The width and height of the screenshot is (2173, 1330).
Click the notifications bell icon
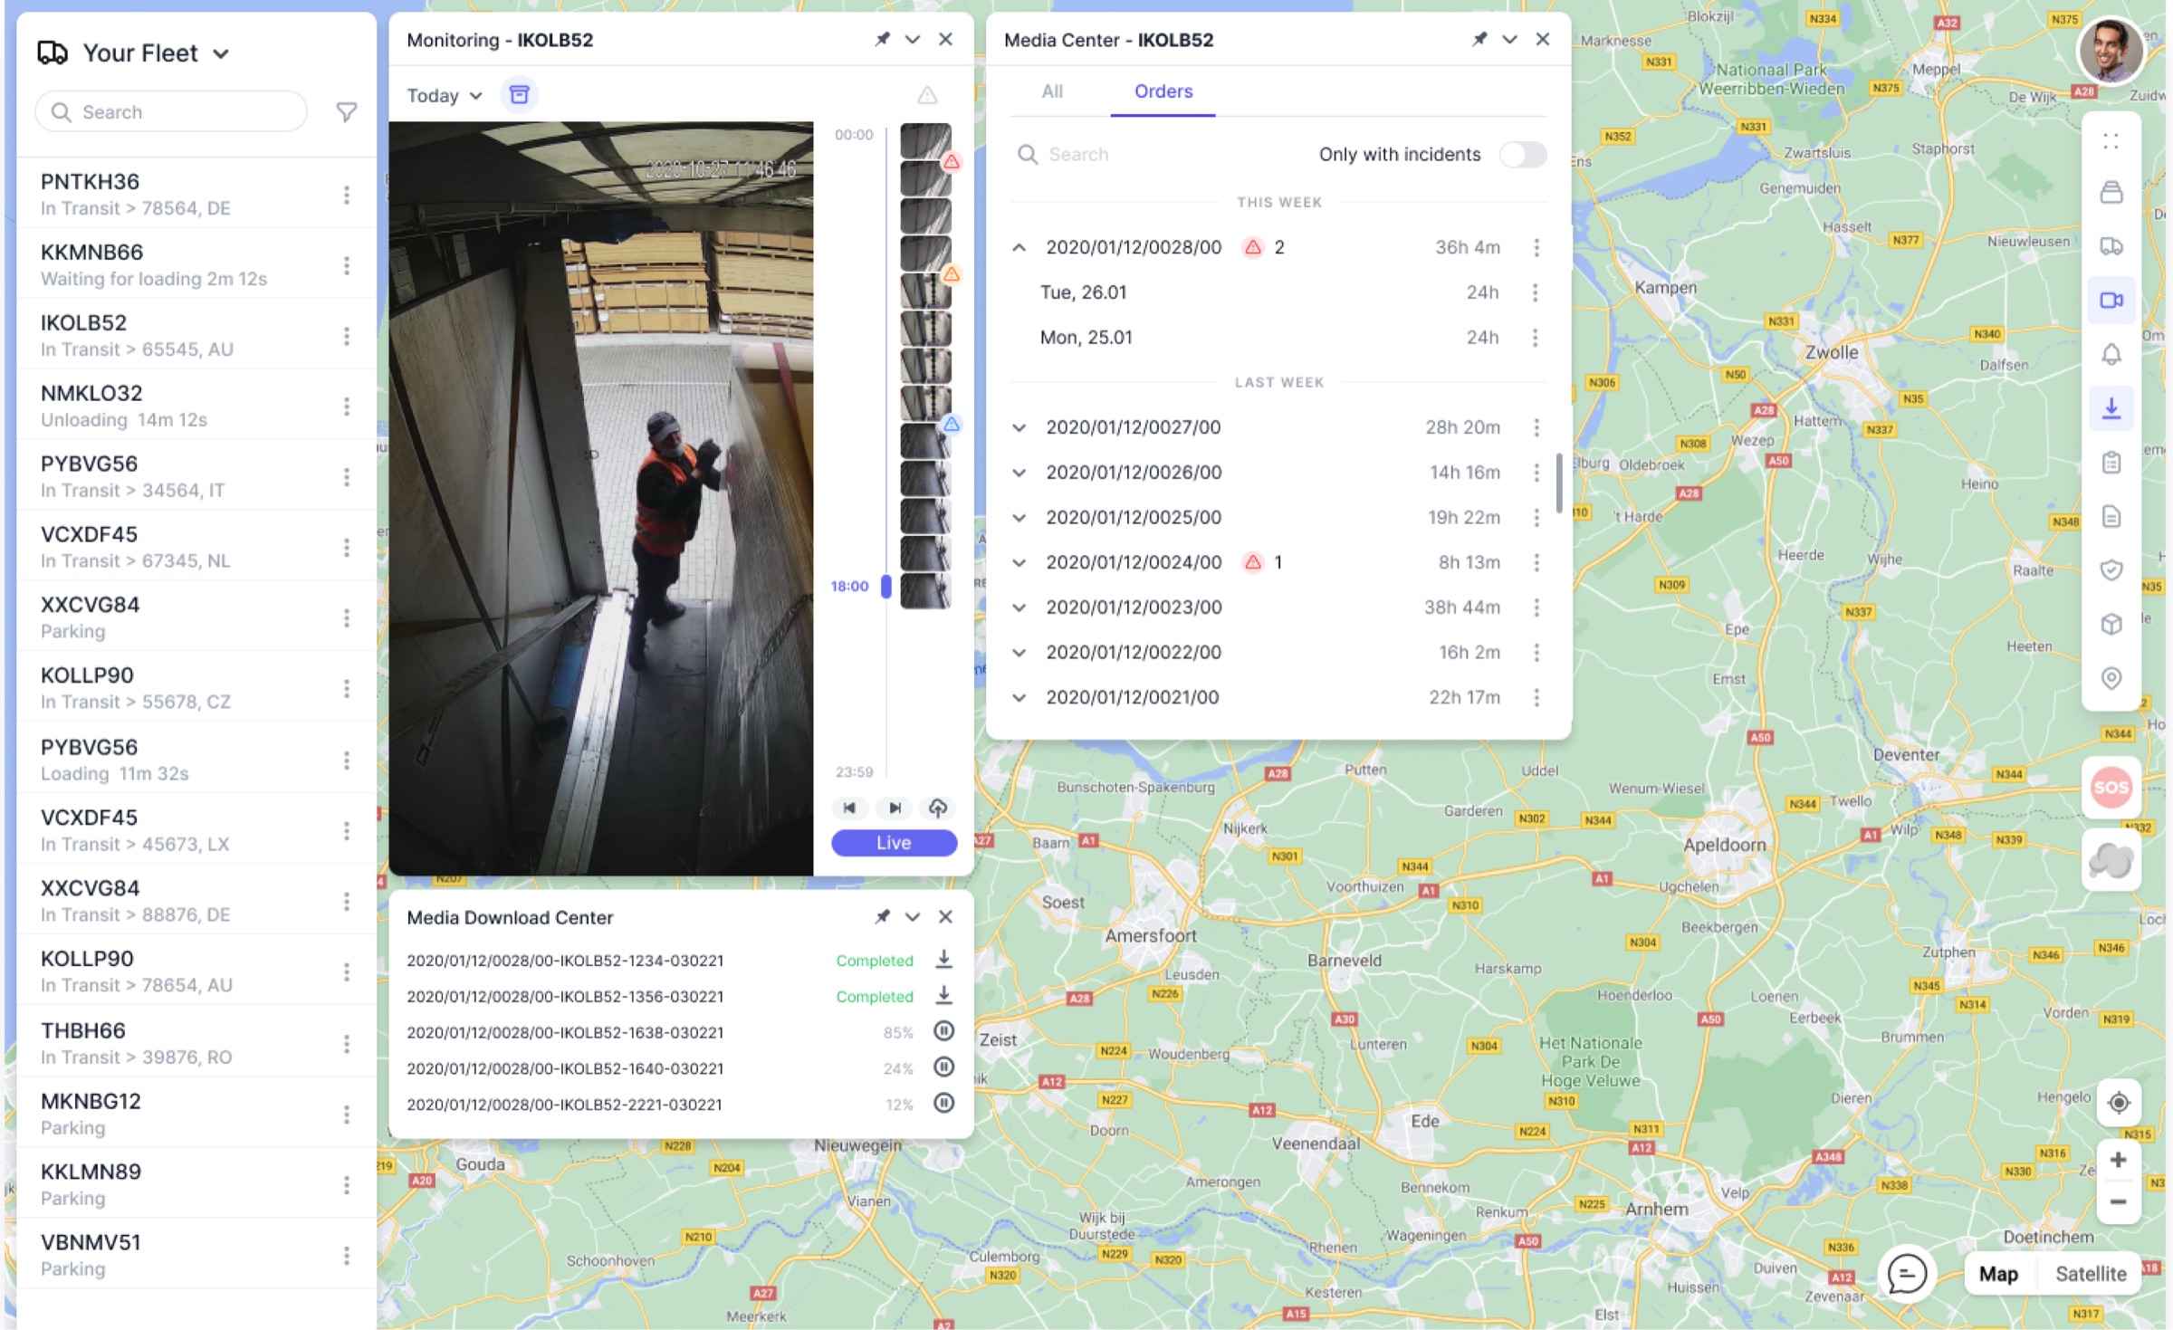pos(2111,354)
